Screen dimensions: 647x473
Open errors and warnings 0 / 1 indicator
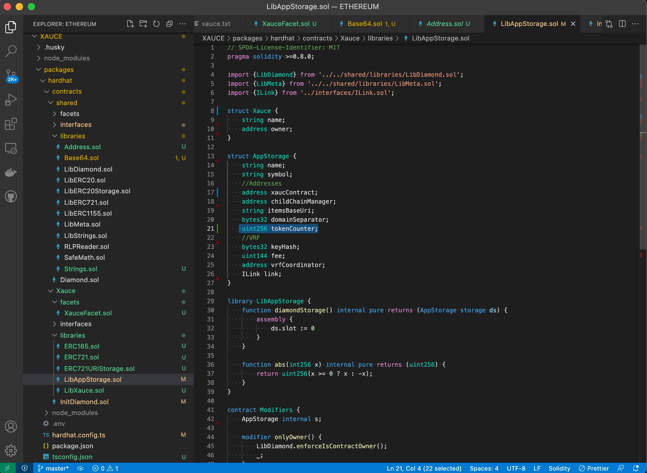click(x=105, y=468)
